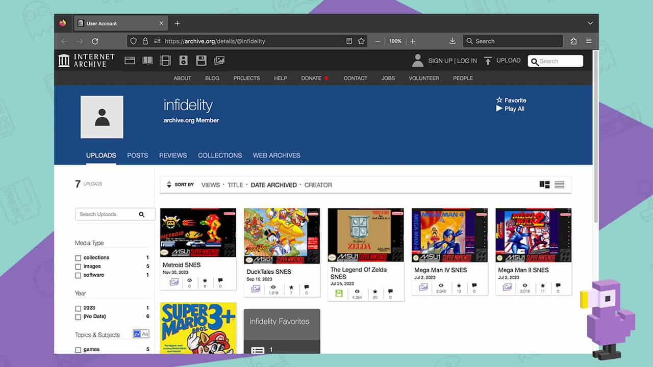Click the Favorite star icon

[499, 100]
